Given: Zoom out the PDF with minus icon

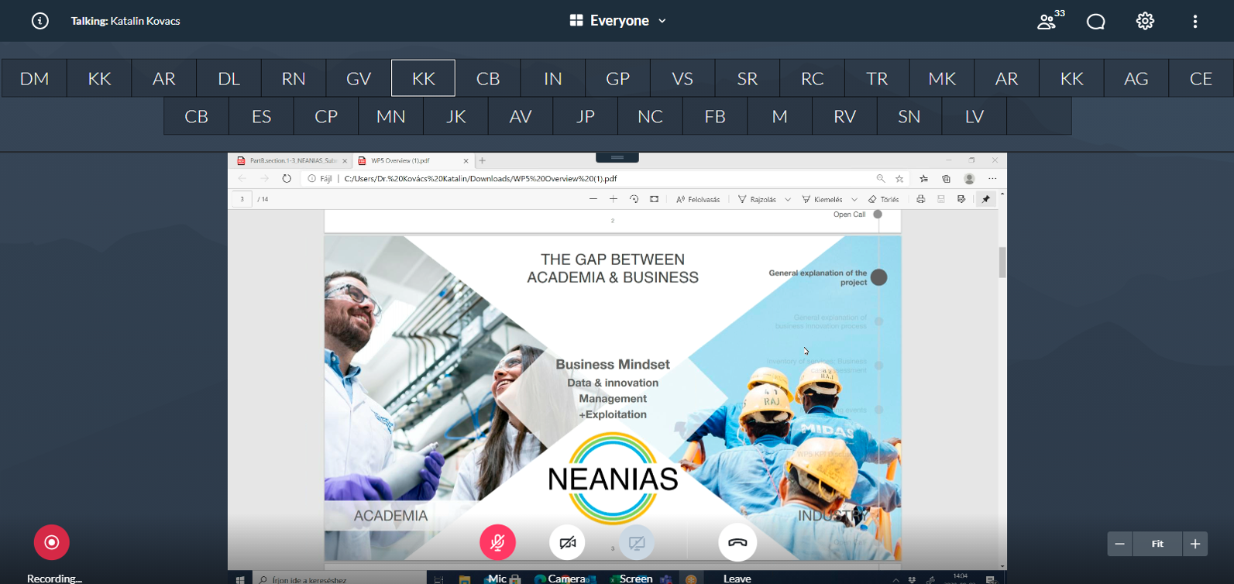Looking at the screenshot, I should click(593, 199).
